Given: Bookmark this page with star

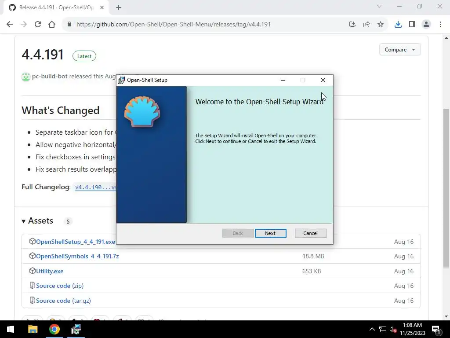Looking at the screenshot, I should click(x=381, y=25).
